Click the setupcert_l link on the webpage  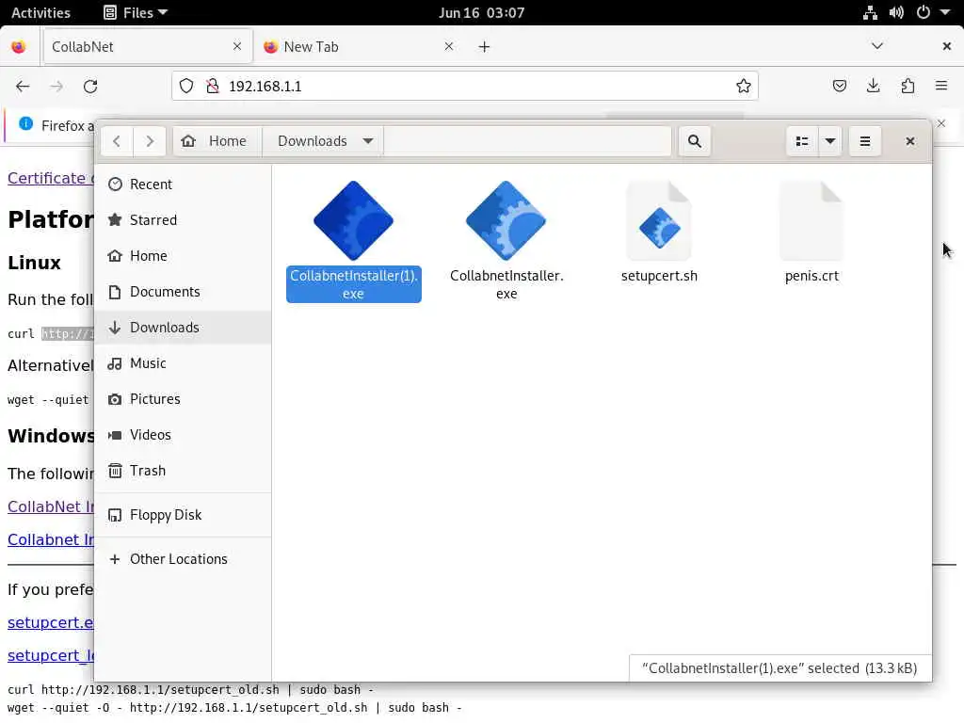click(x=51, y=656)
